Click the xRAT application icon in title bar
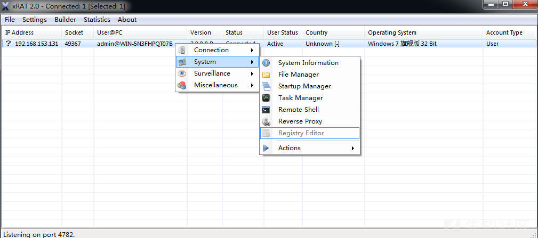Image resolution: width=538 pixels, height=238 pixels. 5,6
